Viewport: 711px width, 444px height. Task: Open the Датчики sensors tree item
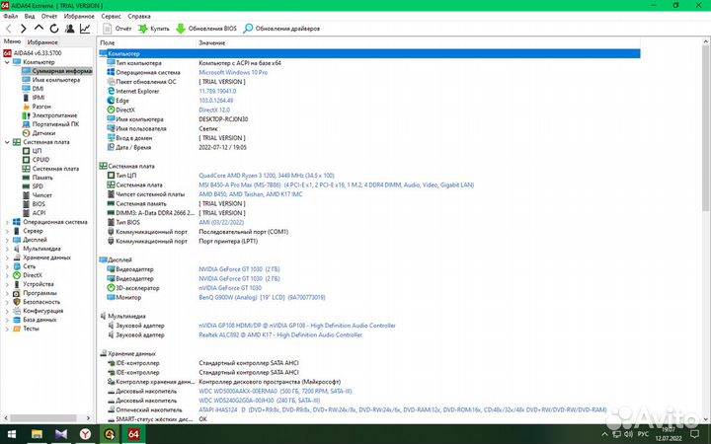(x=39, y=133)
